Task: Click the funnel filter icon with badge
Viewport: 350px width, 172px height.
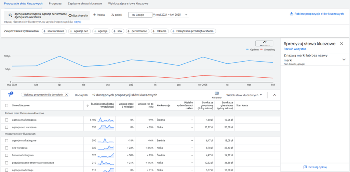Action: tap(10, 94)
